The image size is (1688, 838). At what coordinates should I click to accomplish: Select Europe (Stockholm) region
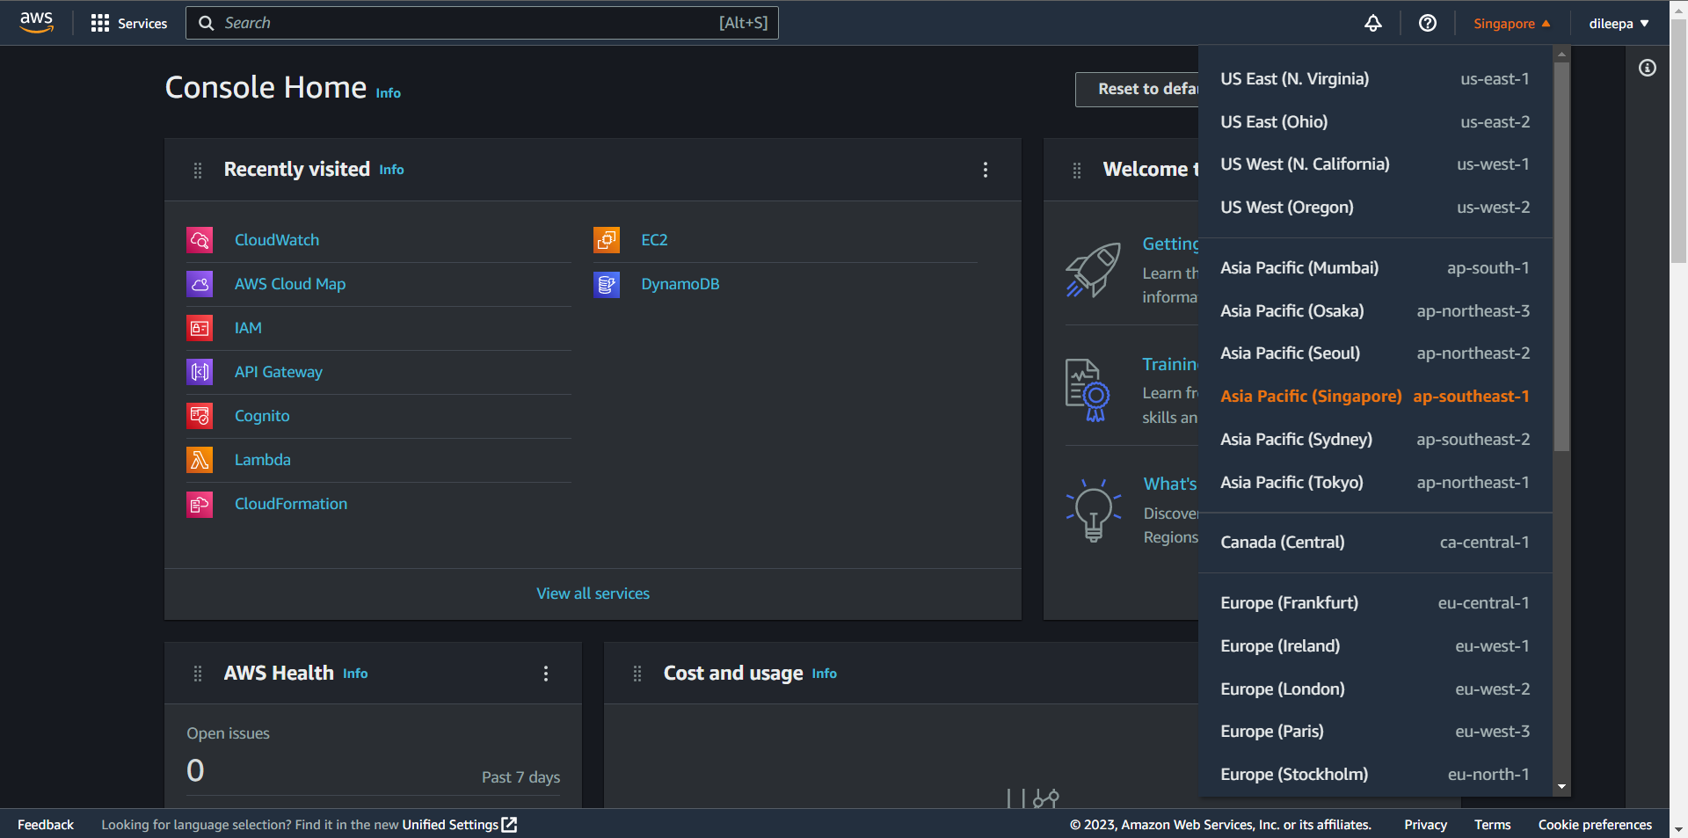(x=1375, y=775)
